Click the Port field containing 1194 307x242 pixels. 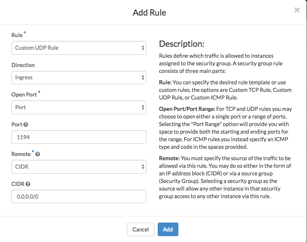(x=79, y=137)
